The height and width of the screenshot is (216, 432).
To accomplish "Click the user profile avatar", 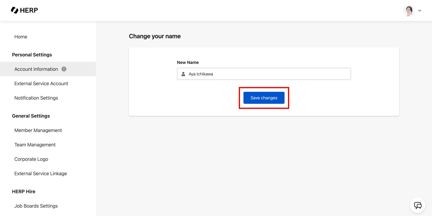I will [x=409, y=10].
